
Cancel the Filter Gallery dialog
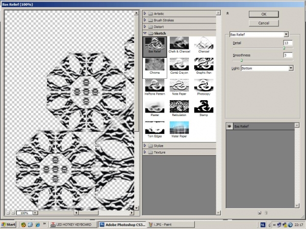pos(264,23)
